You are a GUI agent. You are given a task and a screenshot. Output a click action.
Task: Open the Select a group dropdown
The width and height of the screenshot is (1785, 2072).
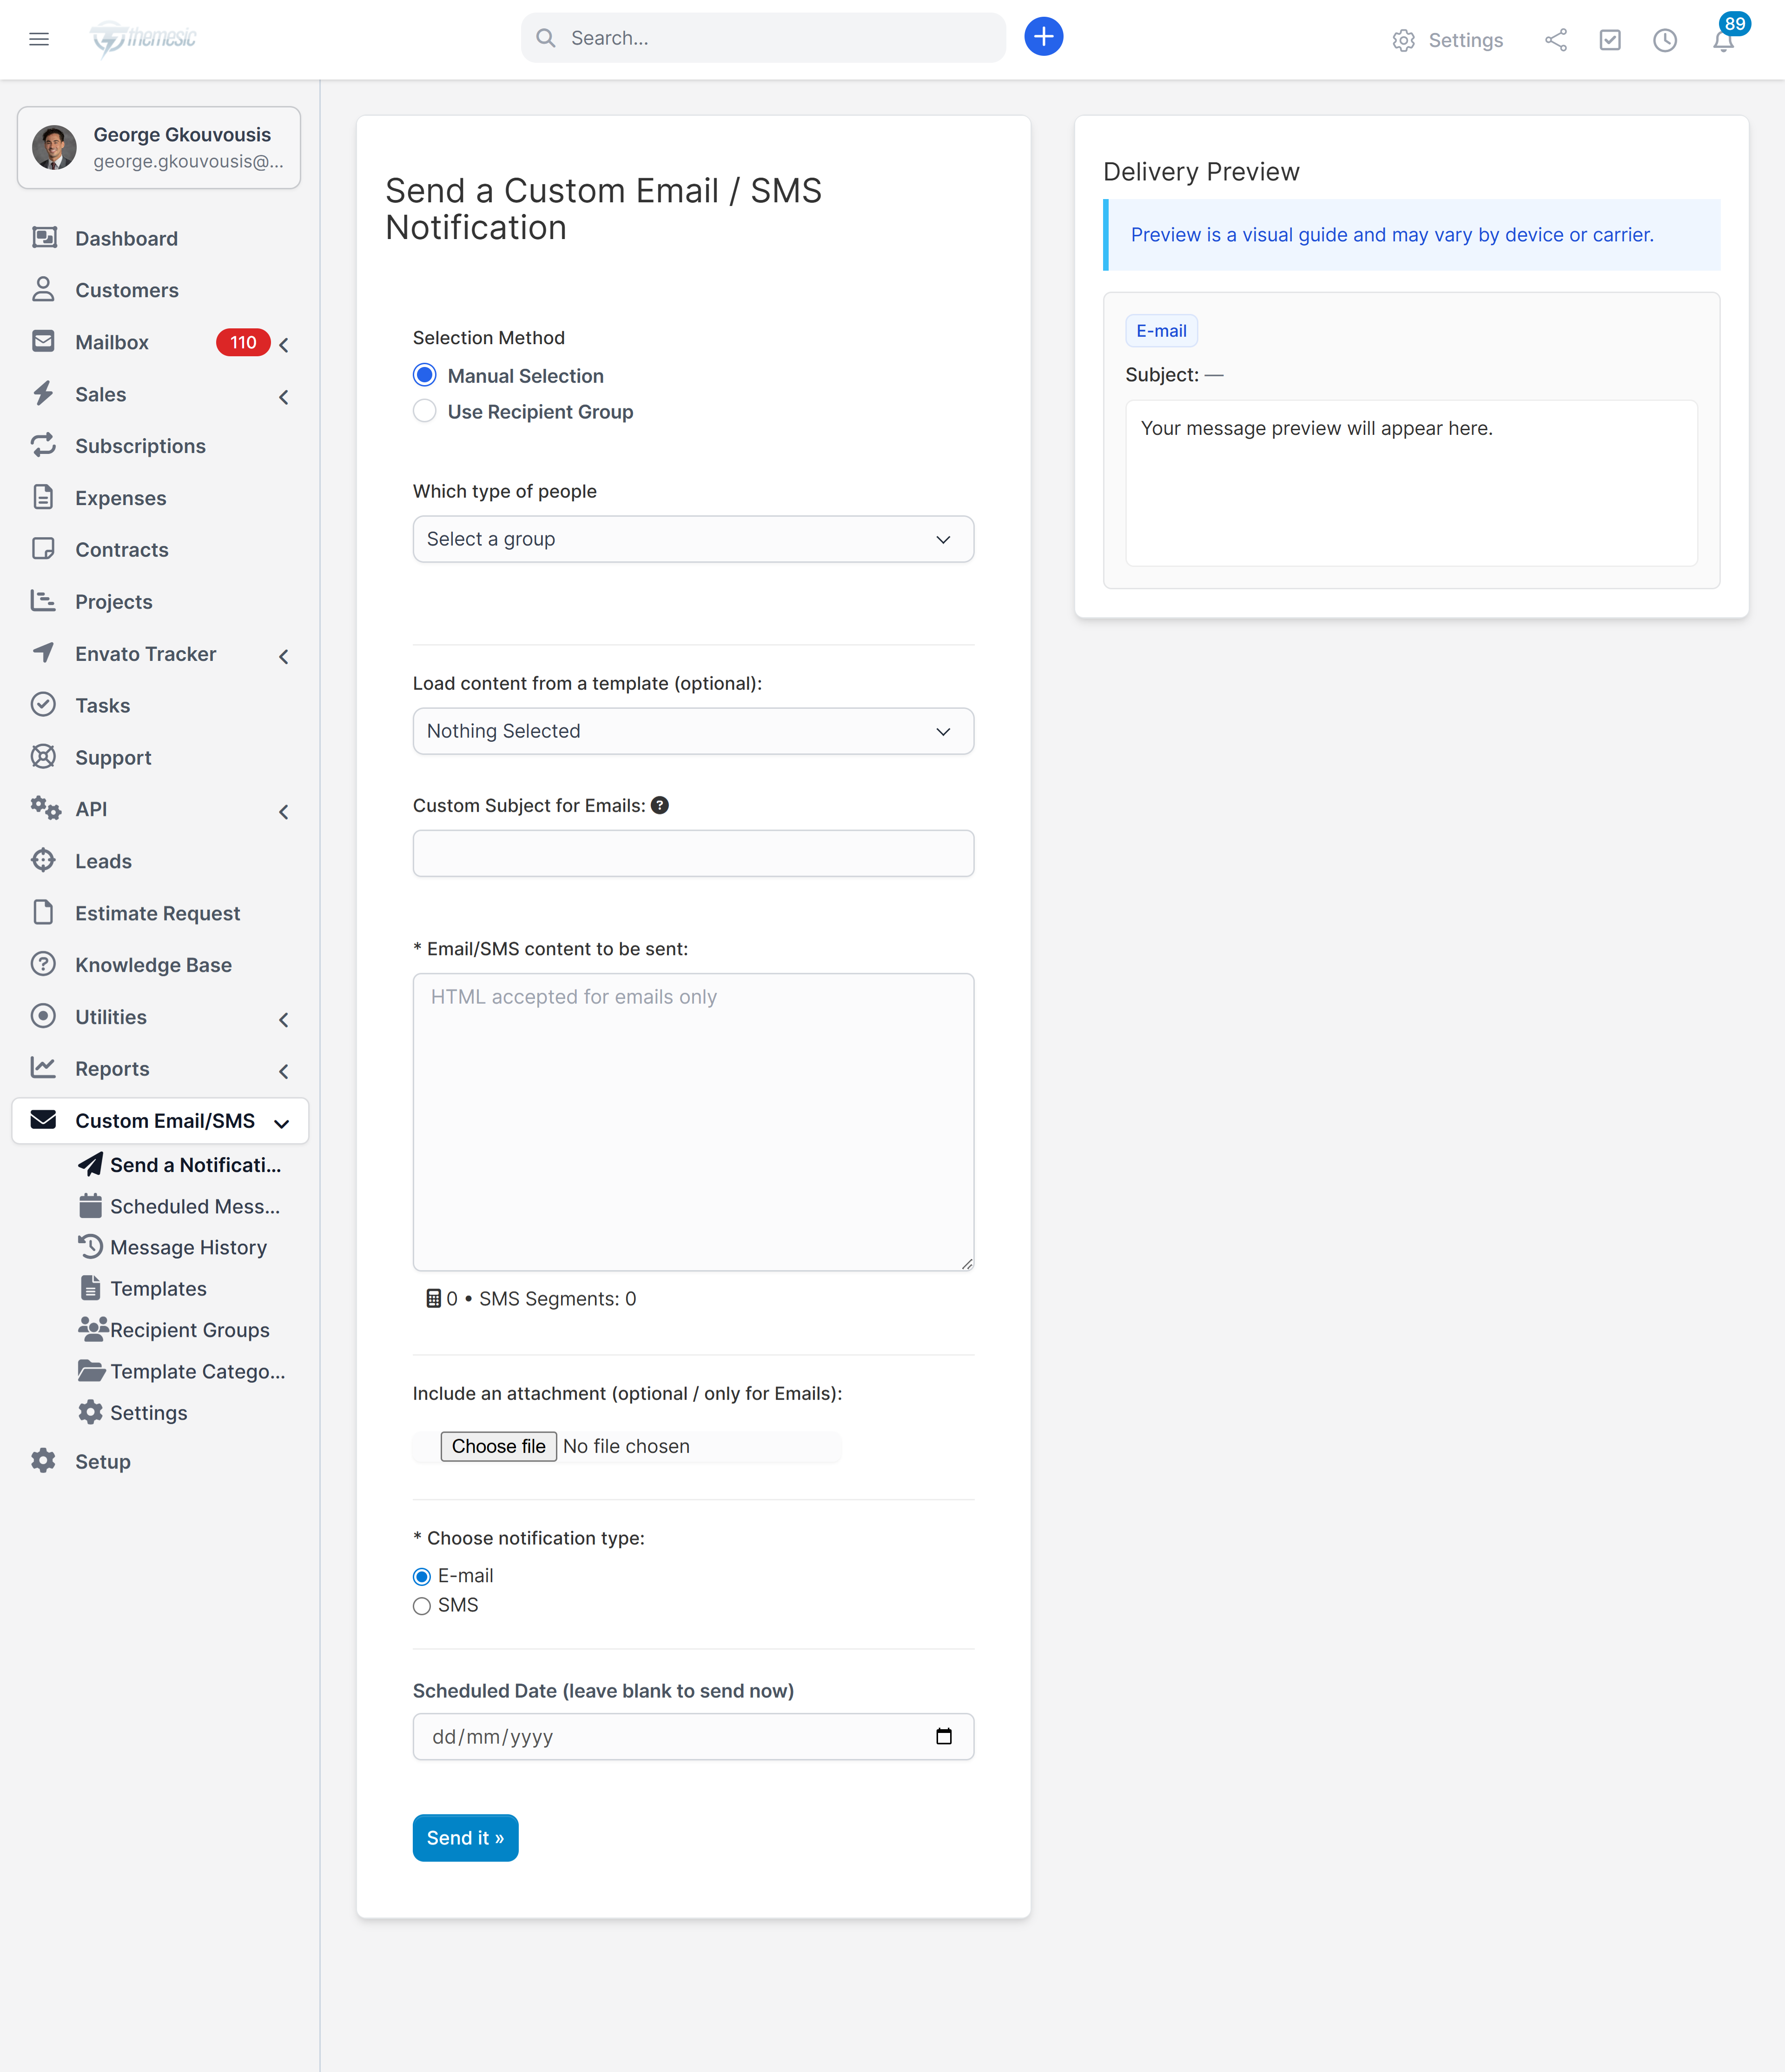pyautogui.click(x=693, y=539)
